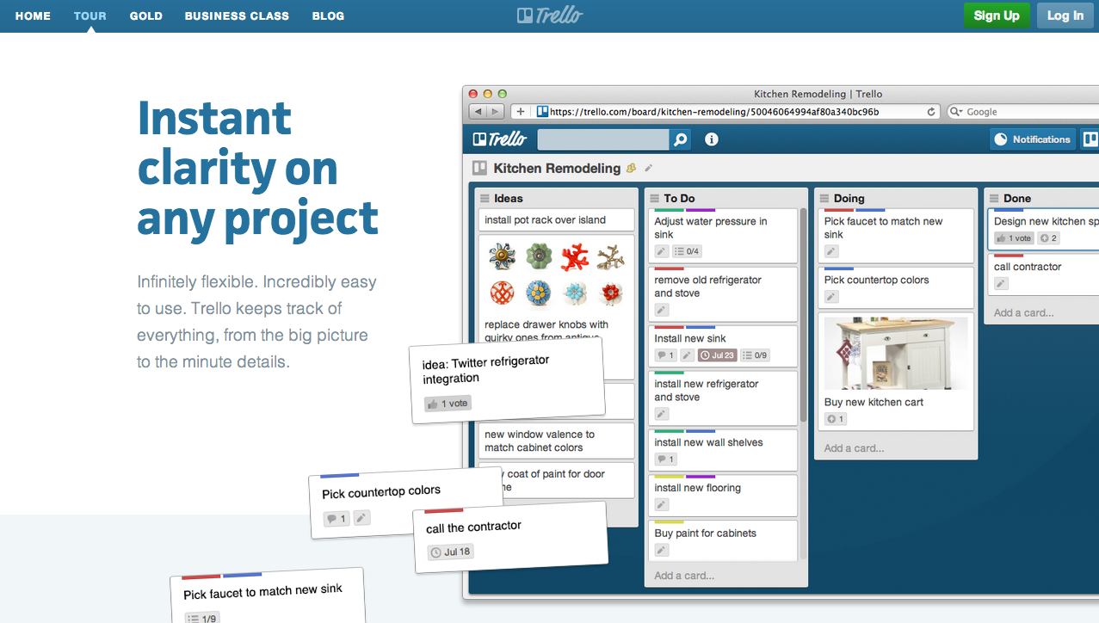Image resolution: width=1099 pixels, height=623 pixels.
Task: Click comment badge on Install new sink card
Action: pos(665,355)
